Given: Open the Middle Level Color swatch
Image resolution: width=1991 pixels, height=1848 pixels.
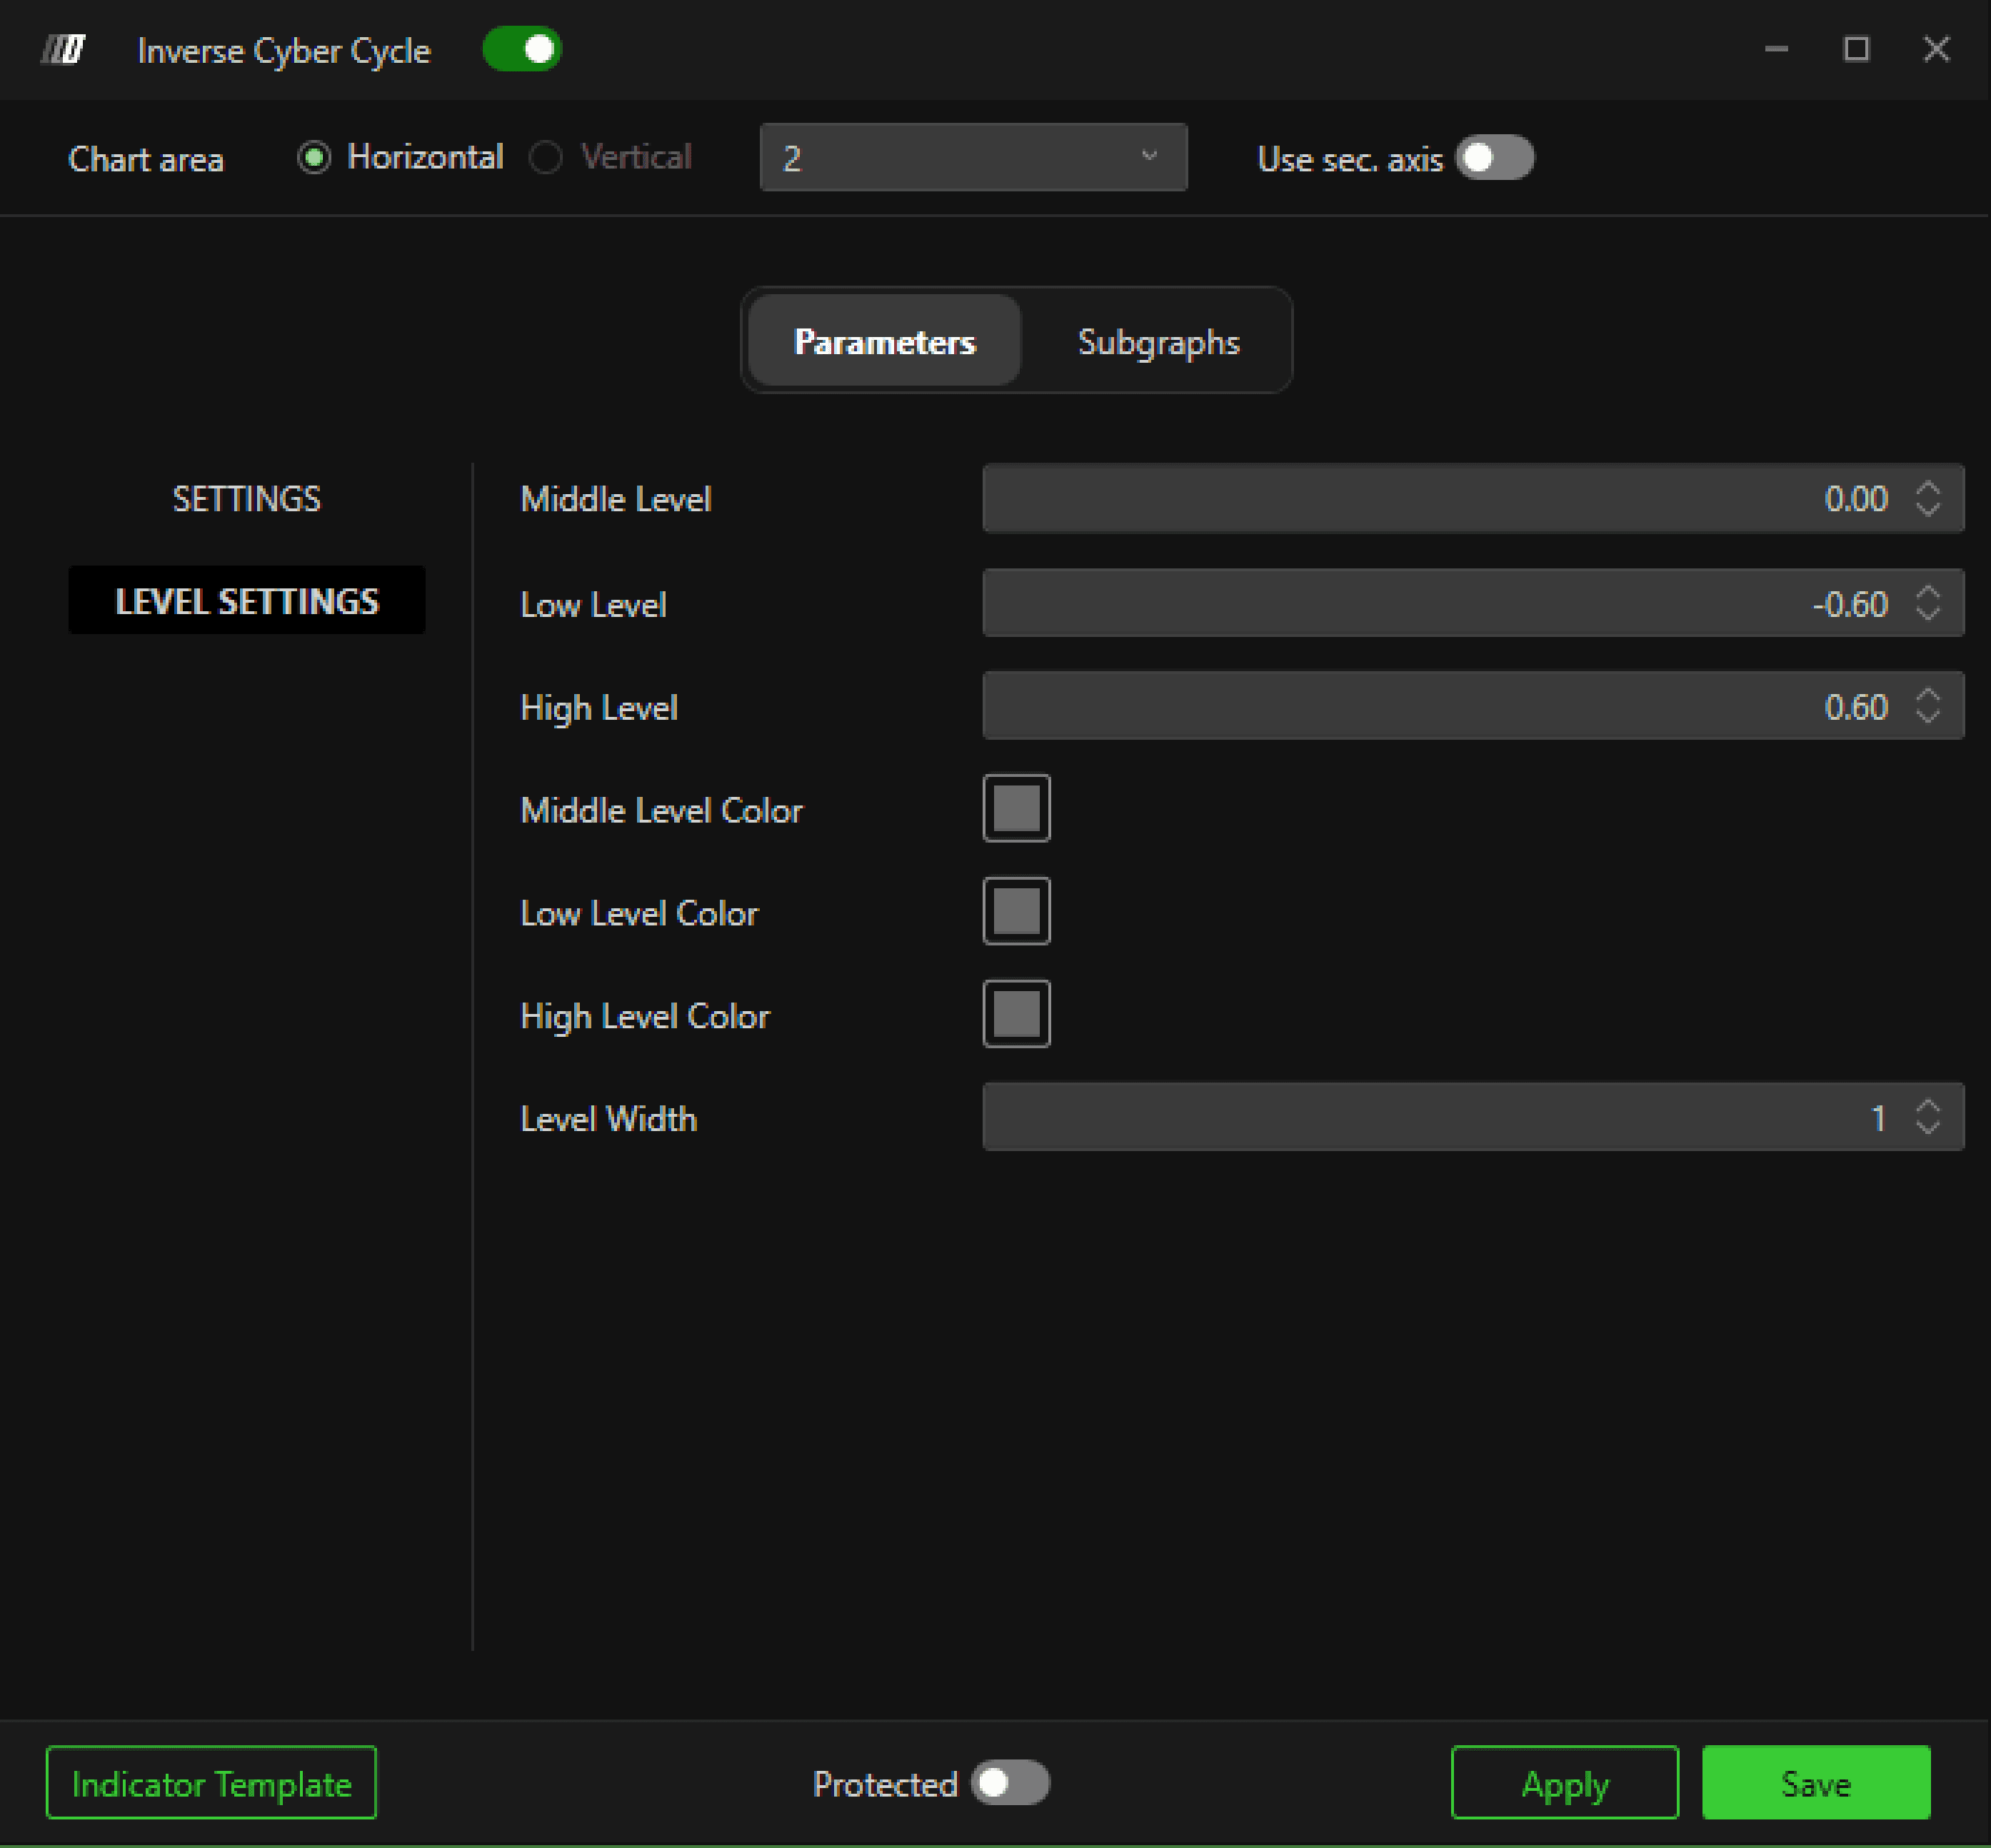Looking at the screenshot, I should [1016, 808].
